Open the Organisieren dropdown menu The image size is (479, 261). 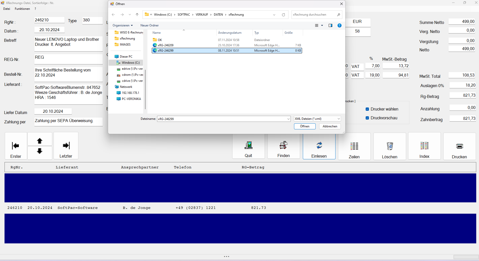click(123, 25)
